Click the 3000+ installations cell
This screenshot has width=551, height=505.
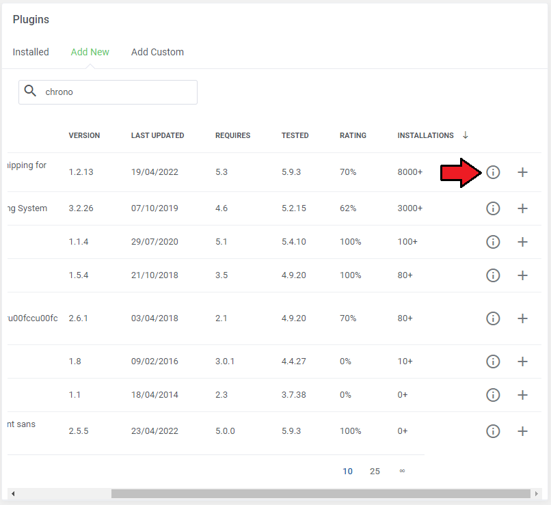(x=409, y=208)
